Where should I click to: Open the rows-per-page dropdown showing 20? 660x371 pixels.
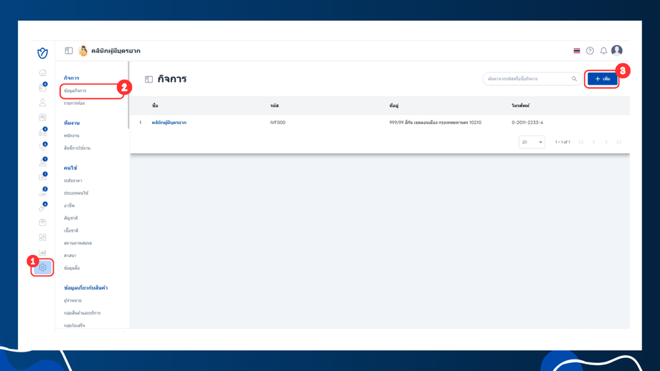coord(532,142)
